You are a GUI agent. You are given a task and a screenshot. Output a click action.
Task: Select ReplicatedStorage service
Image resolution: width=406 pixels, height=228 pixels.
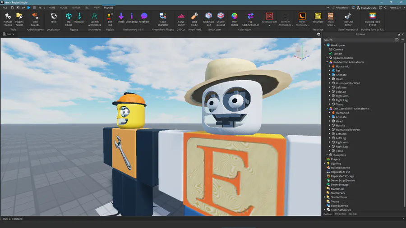[342, 176]
